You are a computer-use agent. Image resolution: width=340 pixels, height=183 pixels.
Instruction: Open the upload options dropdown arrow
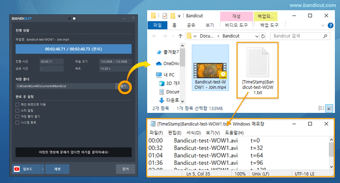point(42,169)
